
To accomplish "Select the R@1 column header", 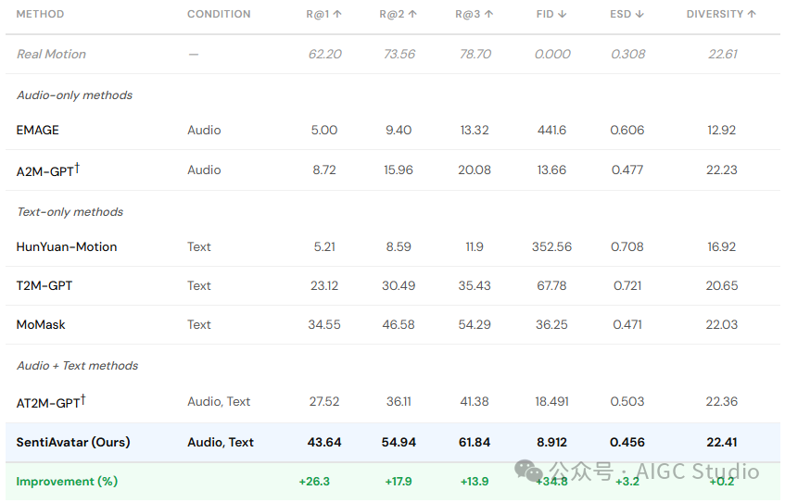I will coord(323,14).
